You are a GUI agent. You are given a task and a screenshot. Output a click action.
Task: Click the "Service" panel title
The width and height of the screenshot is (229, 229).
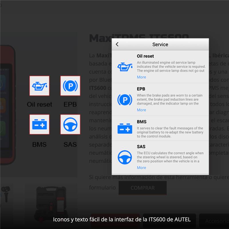160,44
